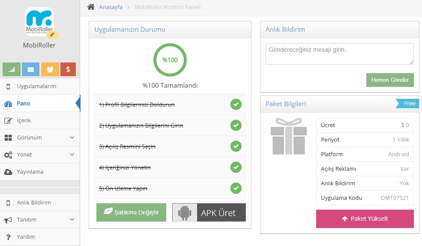
Task: Open İçerik in the sidebar
Action: point(40,121)
